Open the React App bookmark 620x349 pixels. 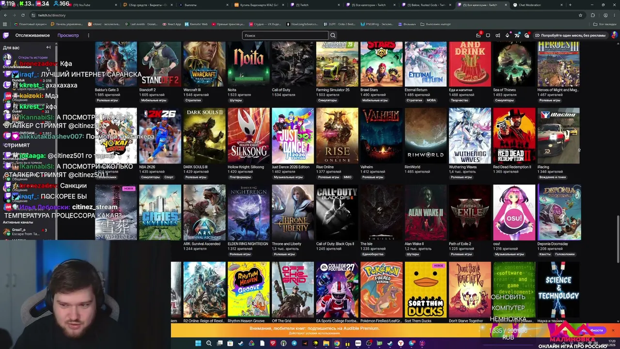(x=171, y=24)
